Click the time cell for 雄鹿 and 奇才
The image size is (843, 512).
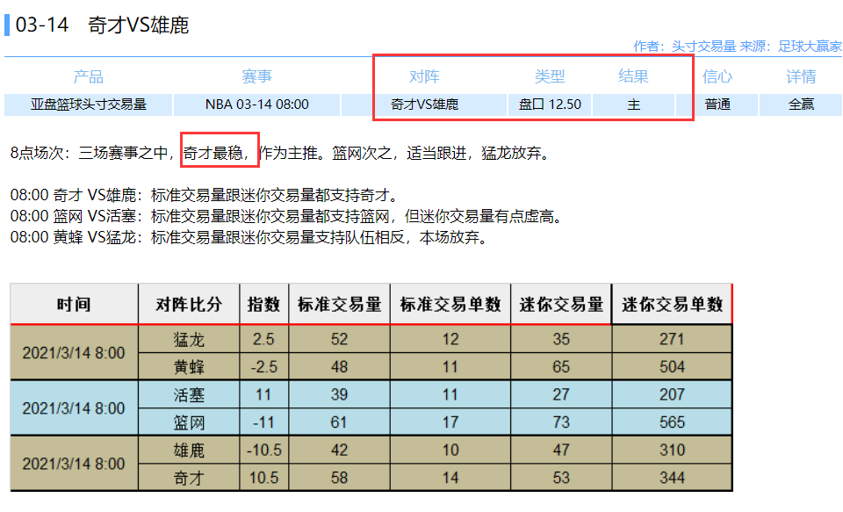coord(74,464)
